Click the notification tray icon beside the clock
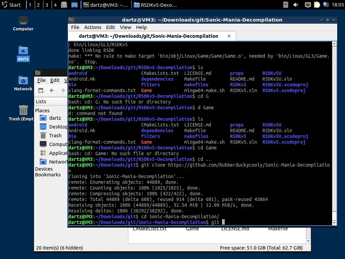 326,5
